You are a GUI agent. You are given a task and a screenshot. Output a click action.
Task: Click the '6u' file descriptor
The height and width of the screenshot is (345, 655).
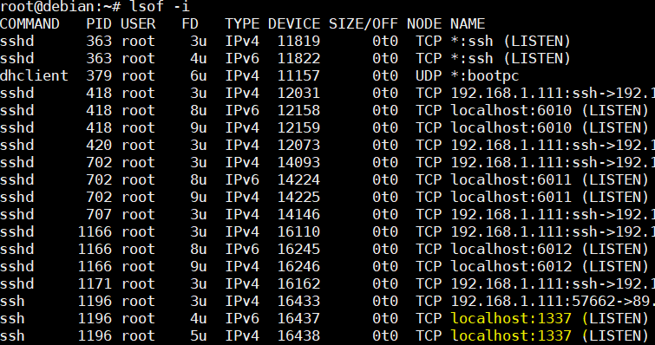click(x=199, y=75)
